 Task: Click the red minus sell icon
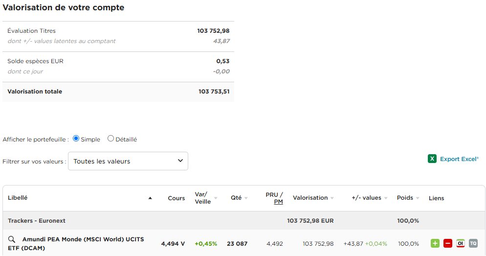click(447, 243)
